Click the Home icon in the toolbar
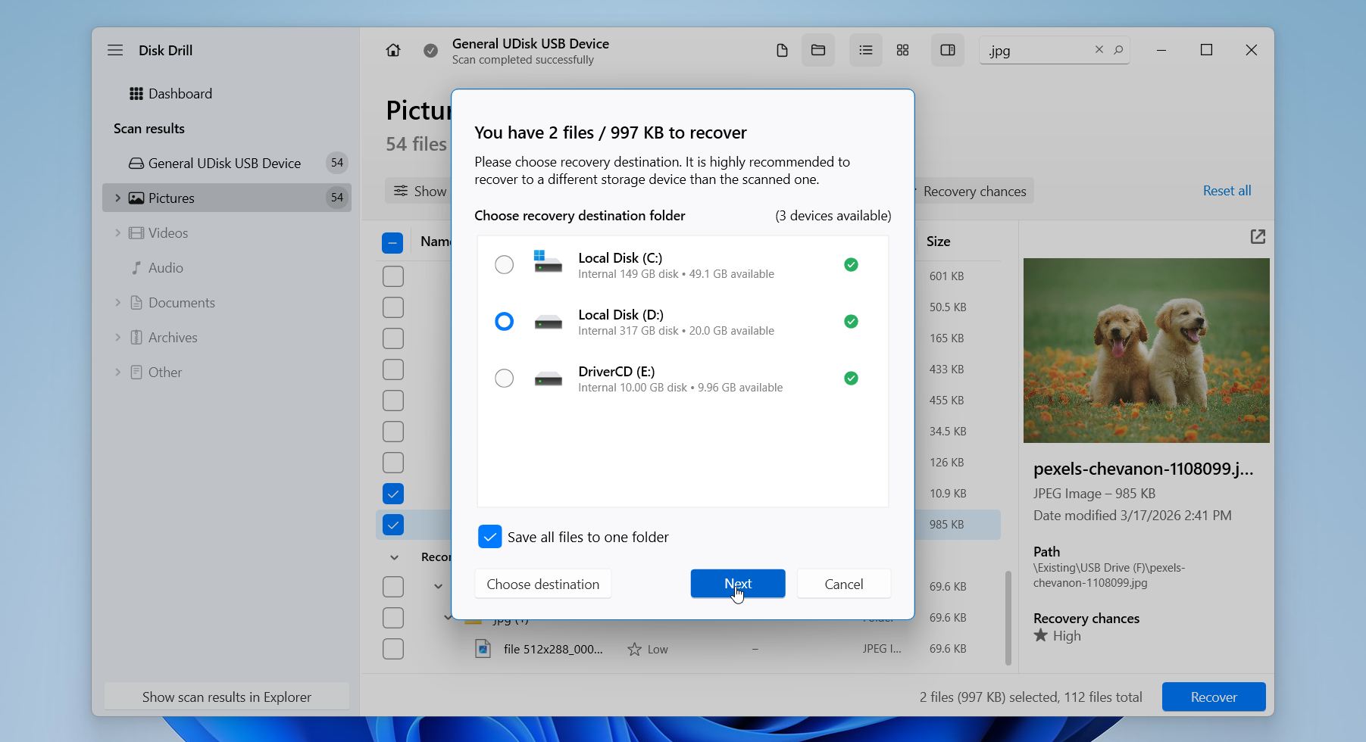This screenshot has width=1366, height=742. pyautogui.click(x=393, y=50)
